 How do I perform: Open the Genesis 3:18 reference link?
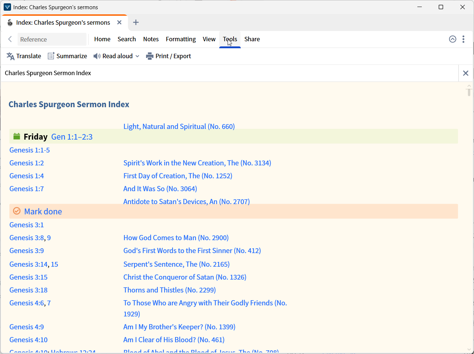tap(28, 290)
